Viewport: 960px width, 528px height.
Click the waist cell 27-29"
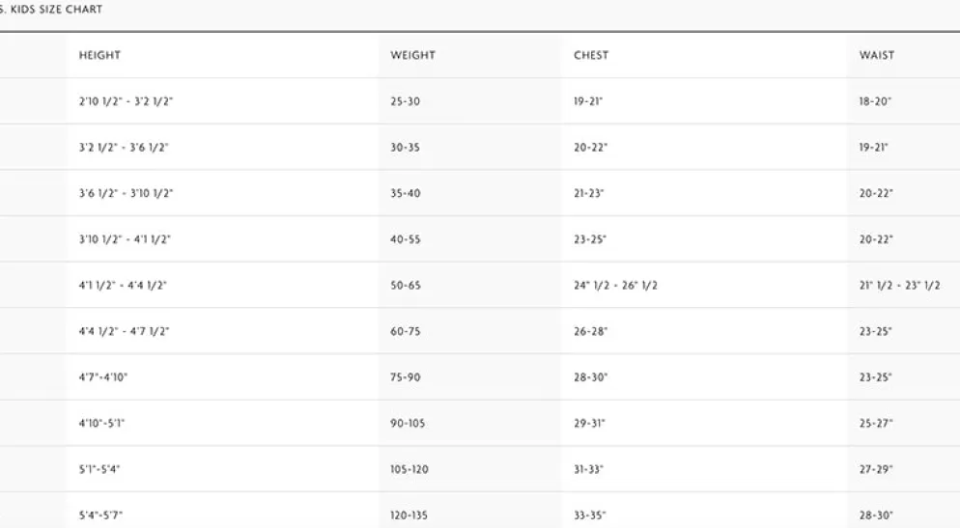coord(876,469)
